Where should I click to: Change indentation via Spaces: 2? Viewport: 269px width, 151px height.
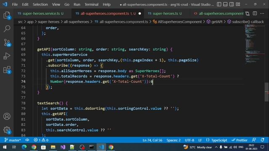click(x=174, y=140)
